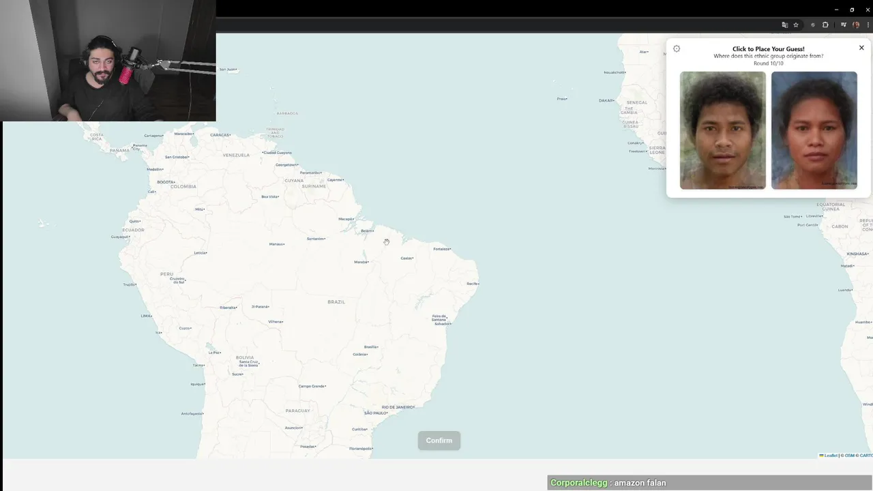873x491 pixels.
Task: Place guess on Florianópolis
Action: coord(361,448)
